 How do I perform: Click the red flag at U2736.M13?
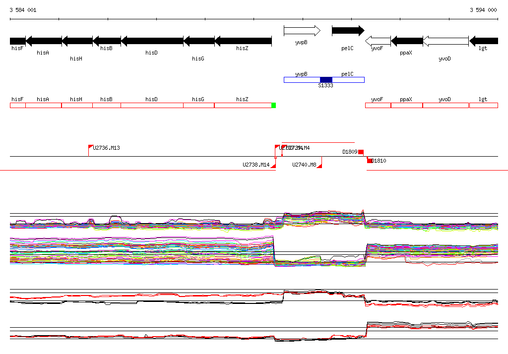click(x=91, y=147)
